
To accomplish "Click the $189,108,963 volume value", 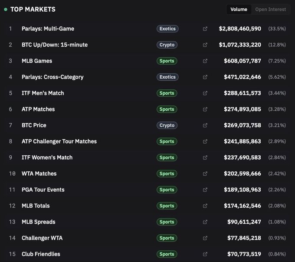I will point(243,190).
